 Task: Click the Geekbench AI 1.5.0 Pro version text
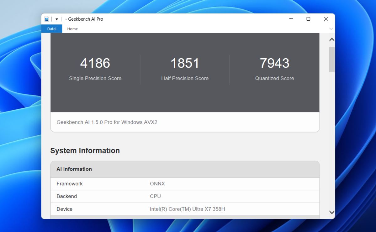(x=107, y=122)
